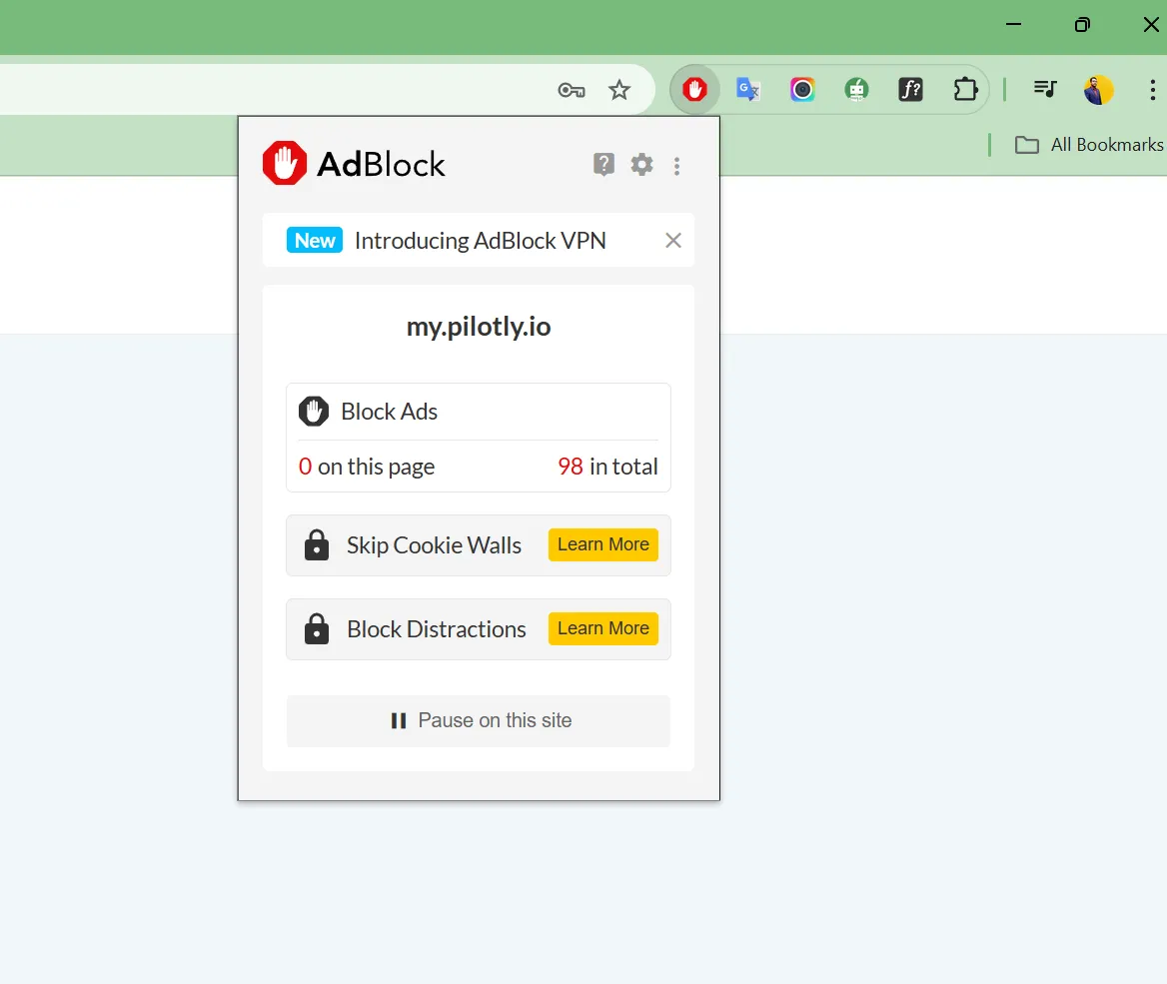The width and height of the screenshot is (1167, 984).
Task: Open AdBlock settings gear
Action: pos(641,165)
